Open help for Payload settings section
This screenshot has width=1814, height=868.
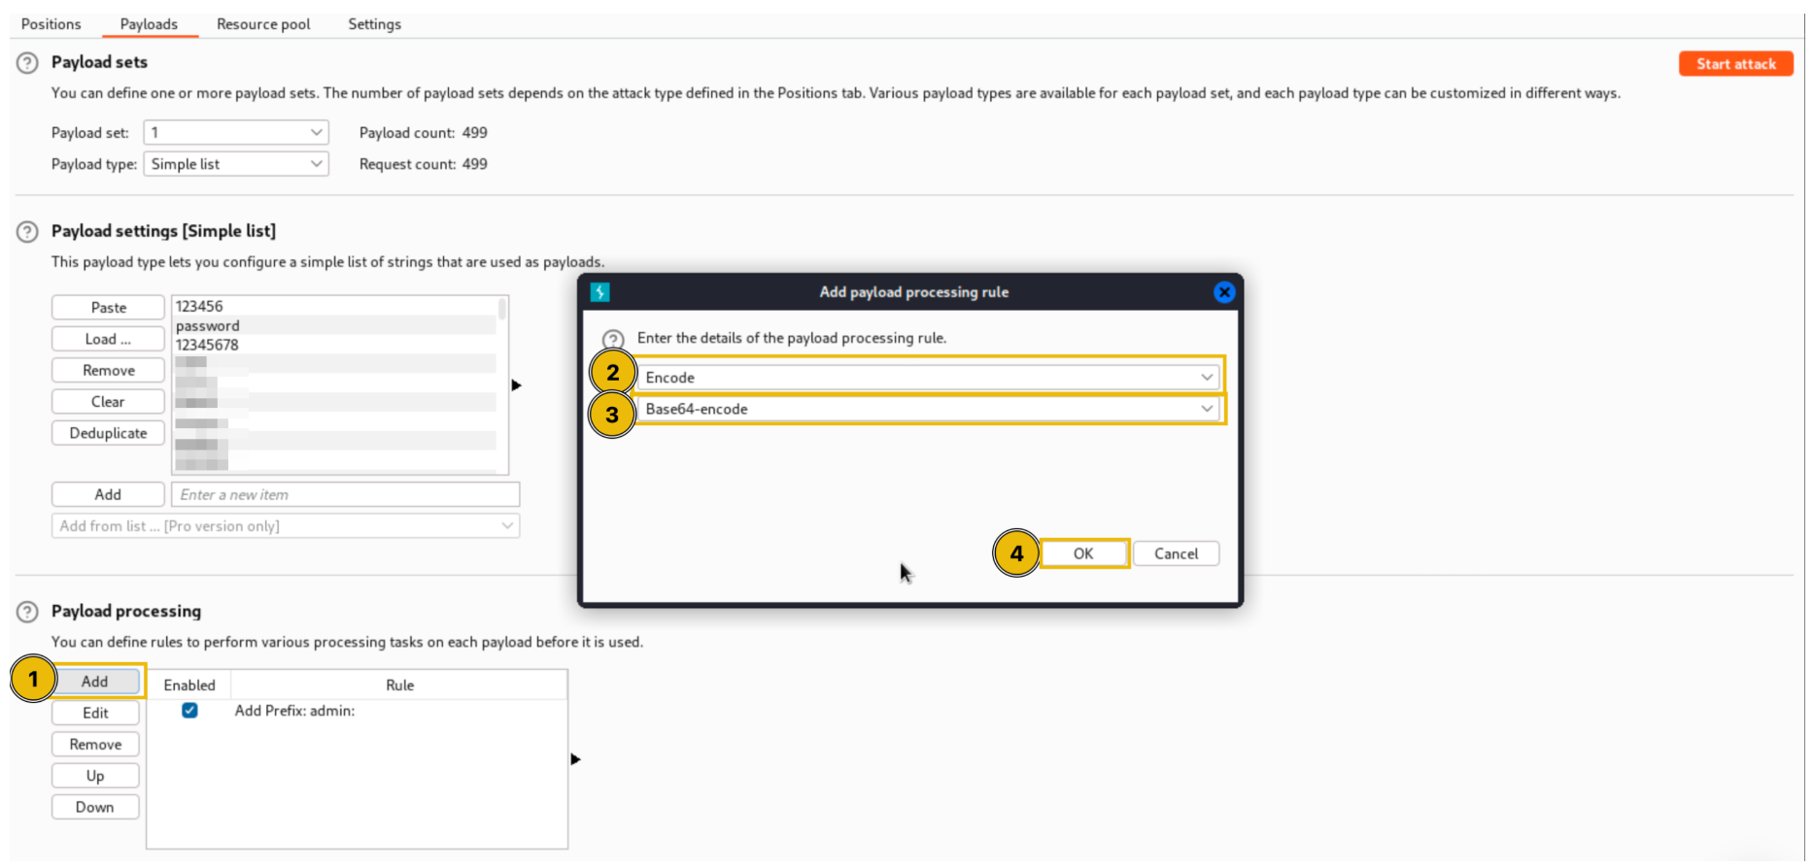pos(27,232)
